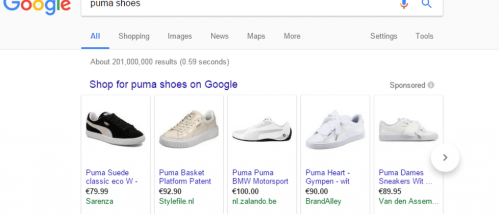
Task: Click the €89.95 price
Action: click(x=390, y=192)
